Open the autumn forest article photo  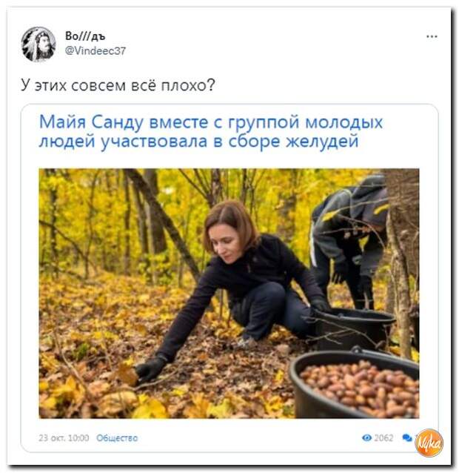coord(229,293)
